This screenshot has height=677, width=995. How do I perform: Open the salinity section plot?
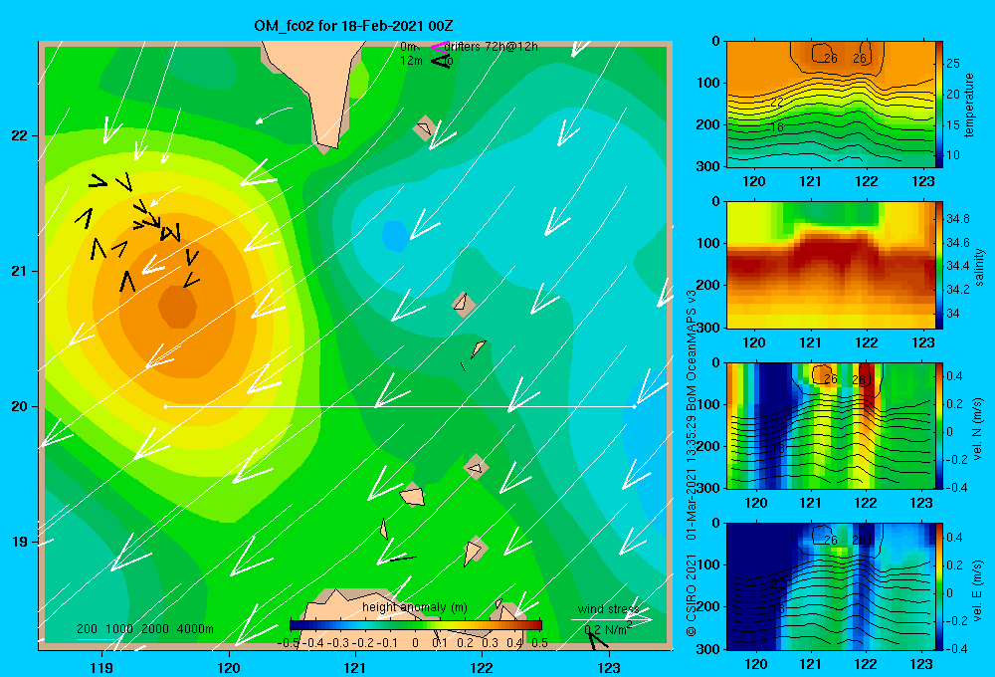click(x=831, y=266)
